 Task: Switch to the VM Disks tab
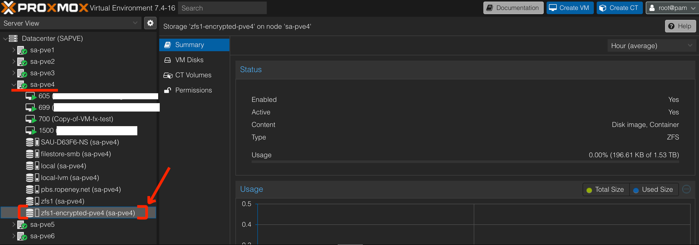pos(189,60)
